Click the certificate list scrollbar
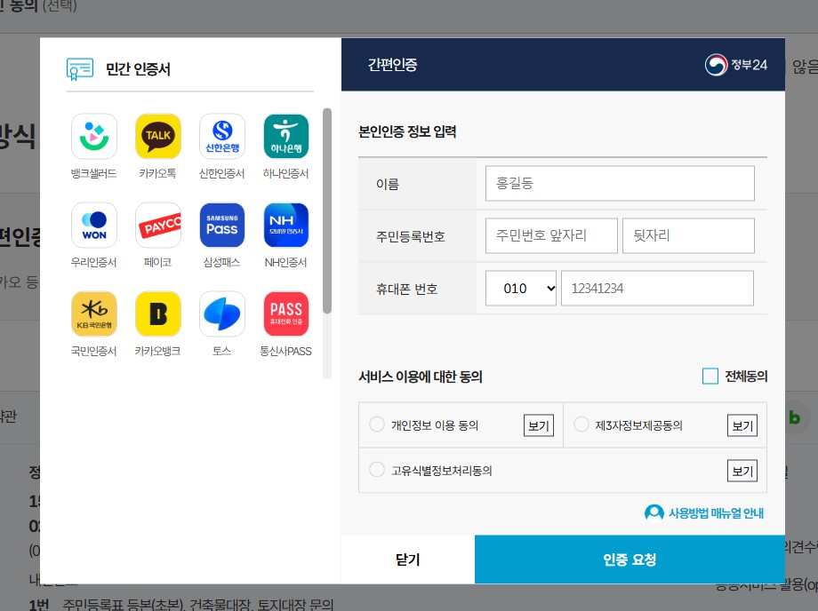The width and height of the screenshot is (818, 611). [327, 211]
